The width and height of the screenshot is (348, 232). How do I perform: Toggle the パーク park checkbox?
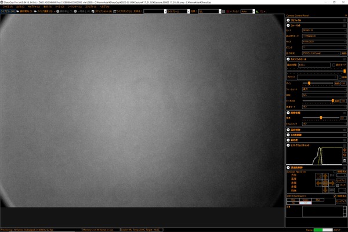pos(338,185)
